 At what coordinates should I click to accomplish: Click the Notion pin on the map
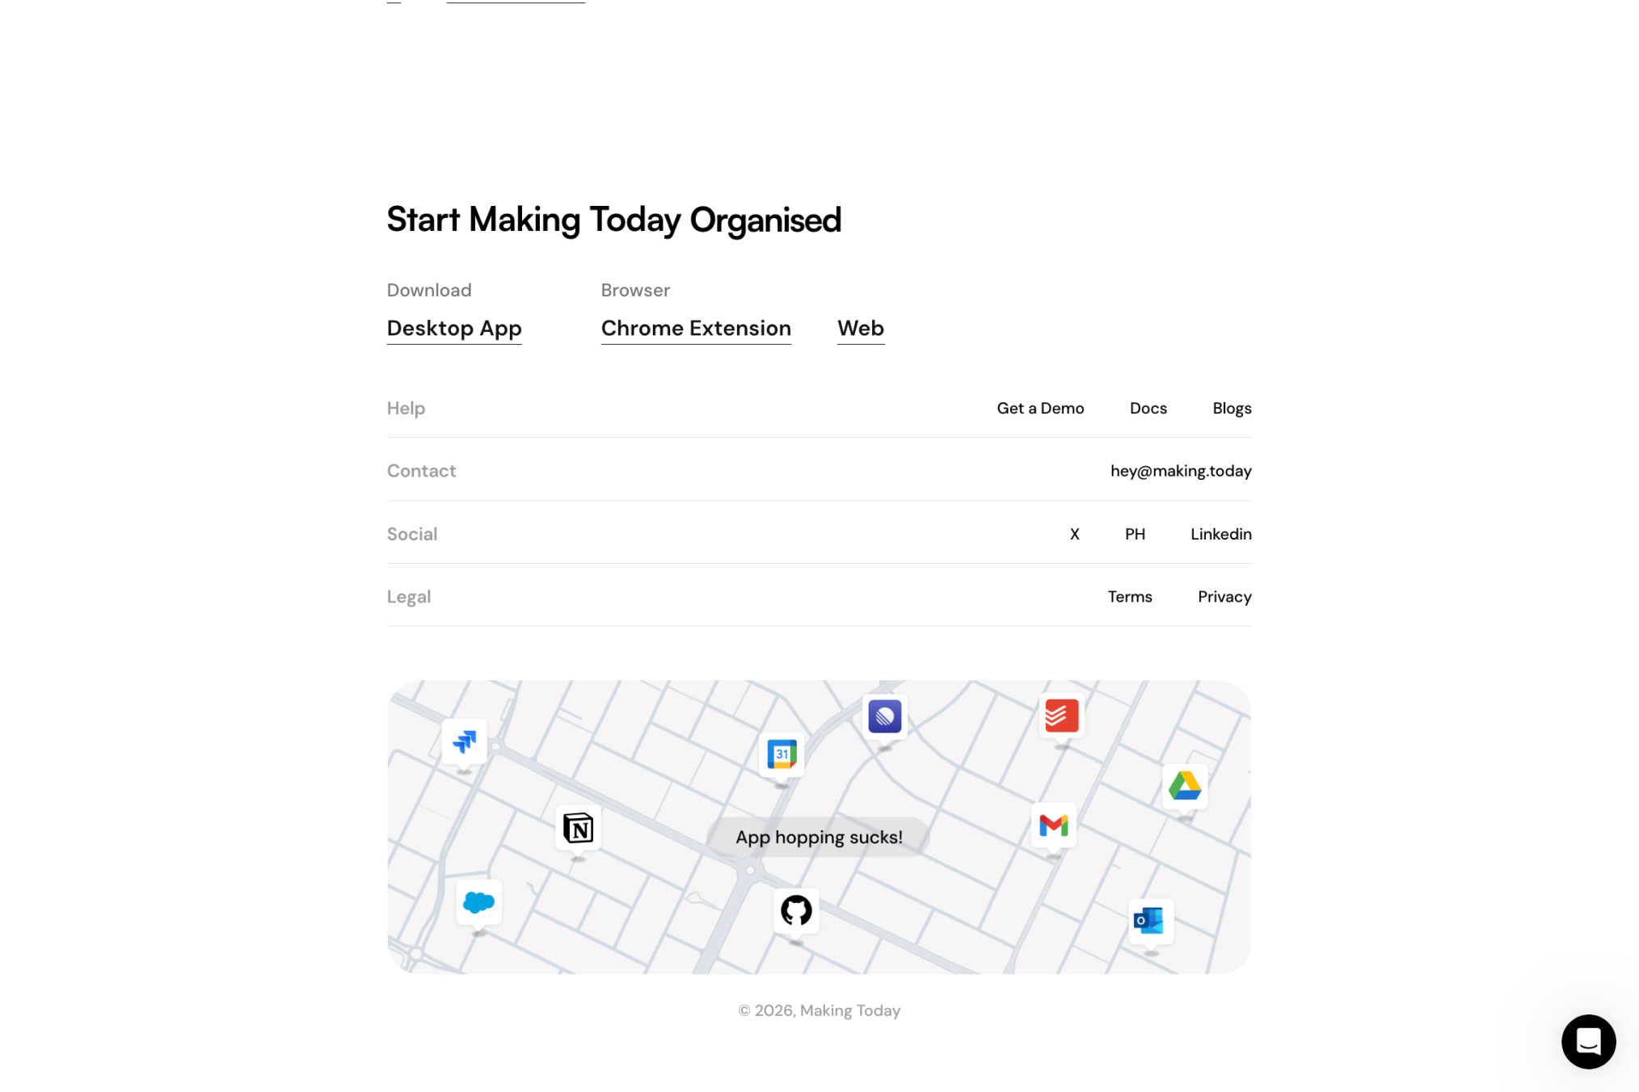(x=577, y=827)
